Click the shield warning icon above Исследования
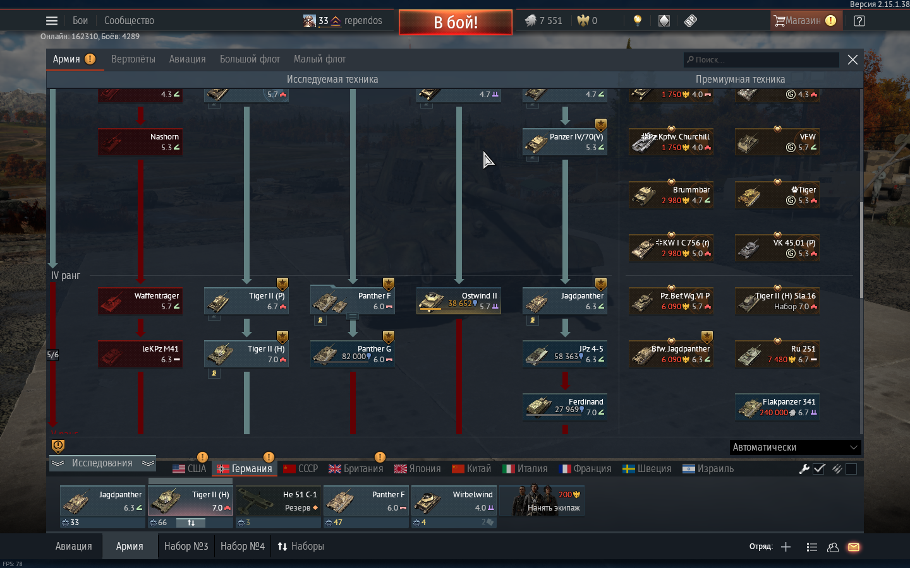This screenshot has width=910, height=568. tap(58, 446)
